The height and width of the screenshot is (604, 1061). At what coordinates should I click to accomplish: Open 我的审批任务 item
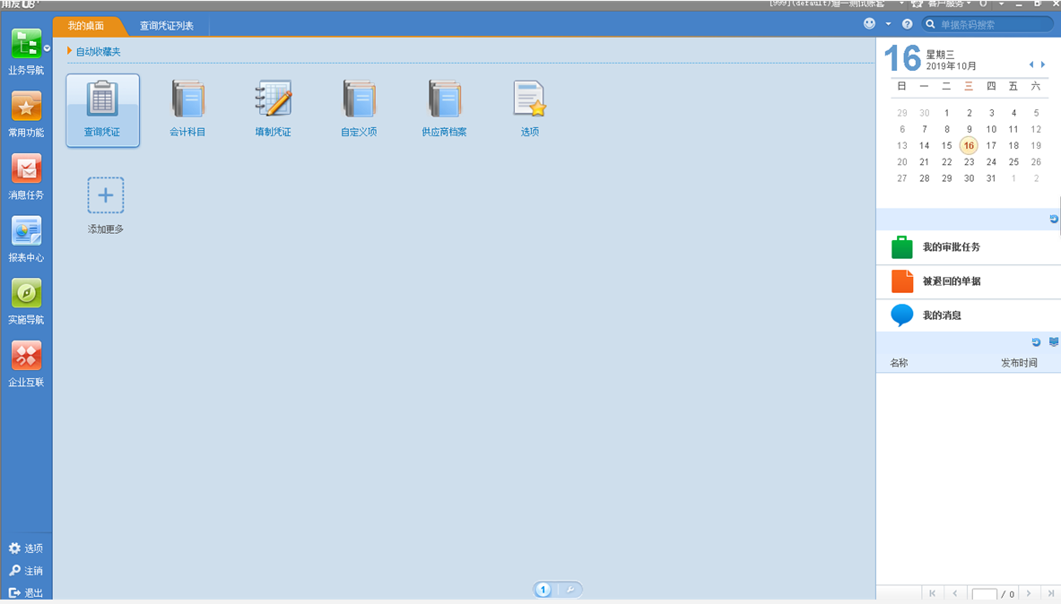[951, 247]
